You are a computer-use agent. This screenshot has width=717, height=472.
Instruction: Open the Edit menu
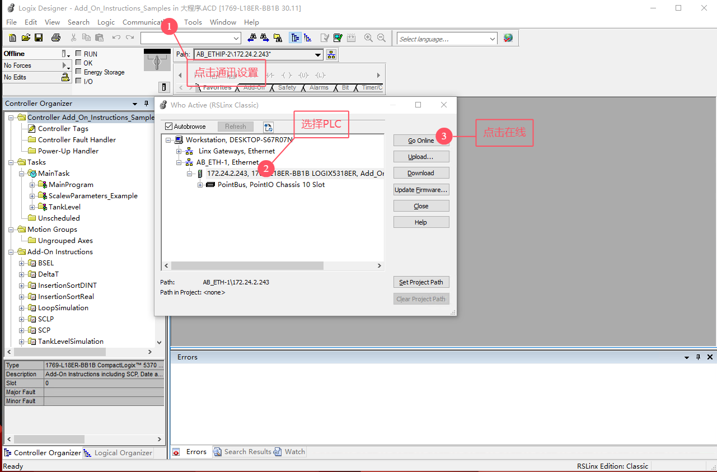pyautogui.click(x=31, y=22)
